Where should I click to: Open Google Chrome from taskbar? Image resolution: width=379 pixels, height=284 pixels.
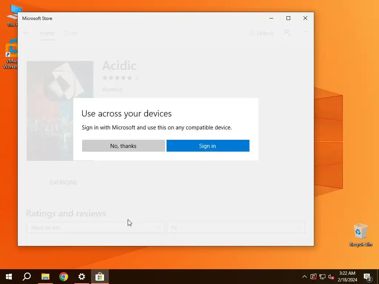coord(64,277)
